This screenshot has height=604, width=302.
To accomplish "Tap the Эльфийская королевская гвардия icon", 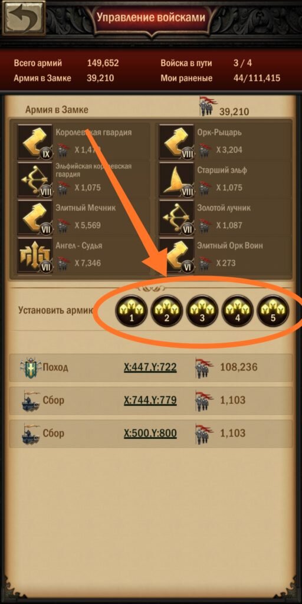I will click(x=35, y=179).
